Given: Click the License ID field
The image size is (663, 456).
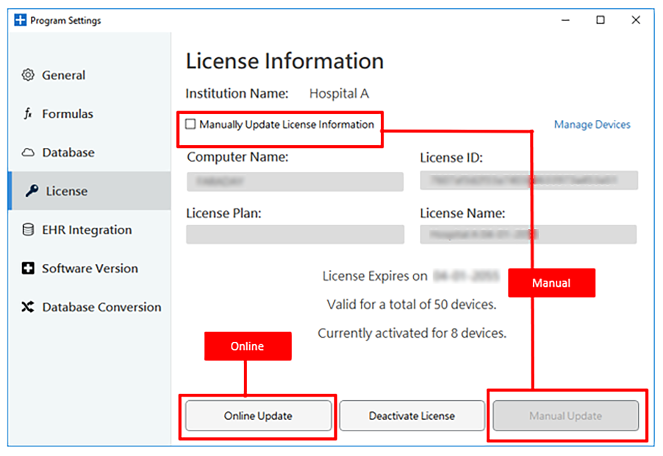Looking at the screenshot, I should 529,181.
